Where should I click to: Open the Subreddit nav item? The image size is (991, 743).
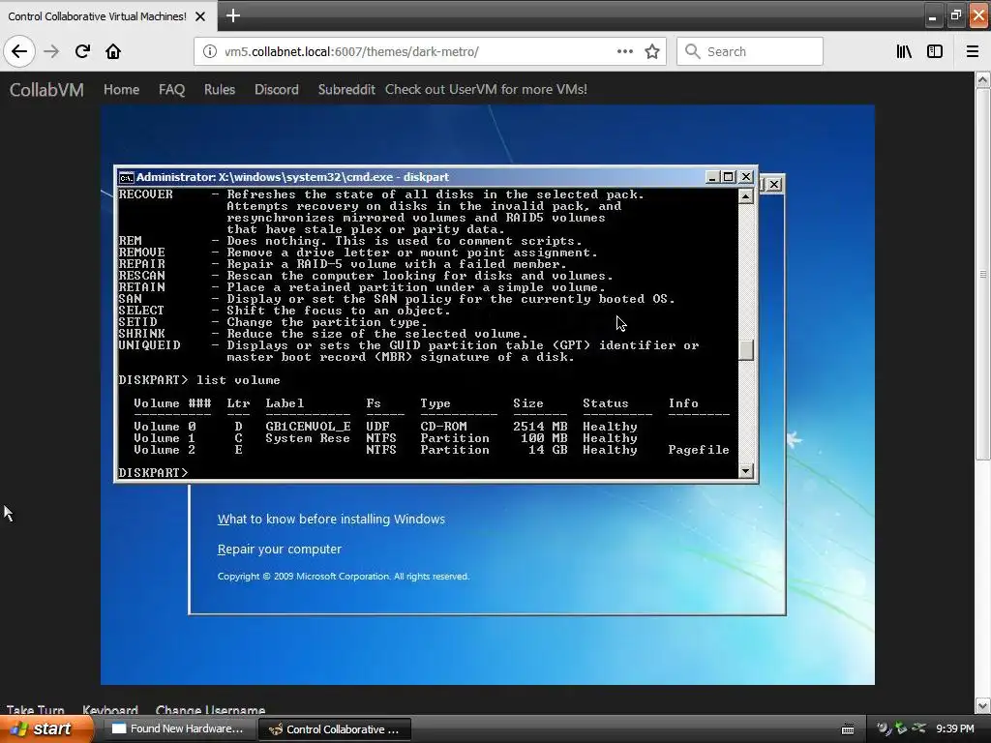pyautogui.click(x=346, y=90)
